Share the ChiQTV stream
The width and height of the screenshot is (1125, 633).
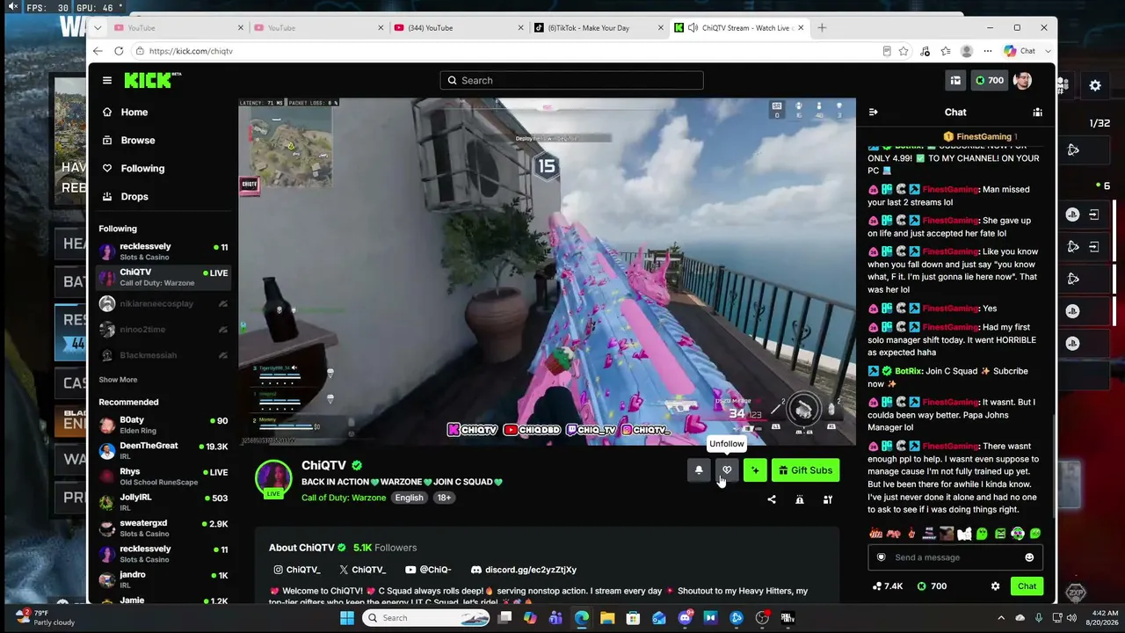click(772, 499)
